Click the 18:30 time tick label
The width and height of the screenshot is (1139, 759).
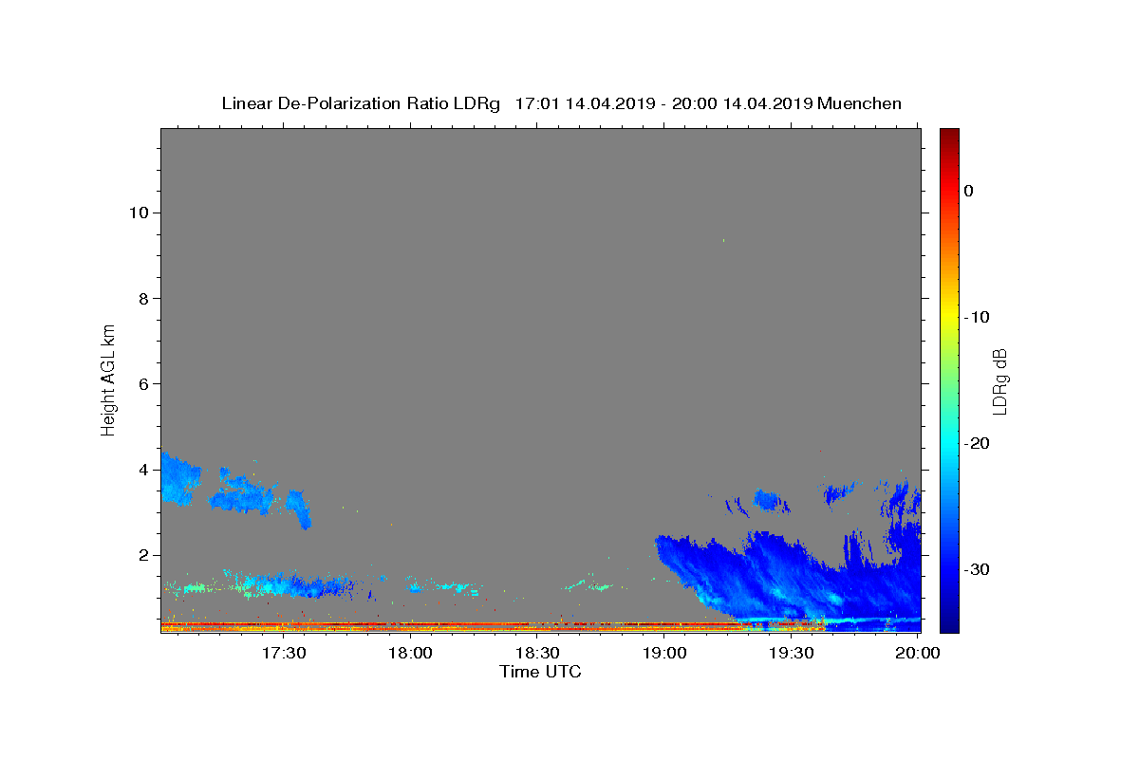[x=537, y=653]
